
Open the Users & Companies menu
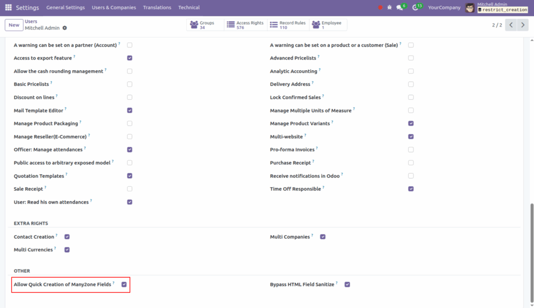tap(113, 7)
